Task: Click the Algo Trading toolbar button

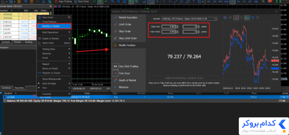Action: (x=64, y=1)
